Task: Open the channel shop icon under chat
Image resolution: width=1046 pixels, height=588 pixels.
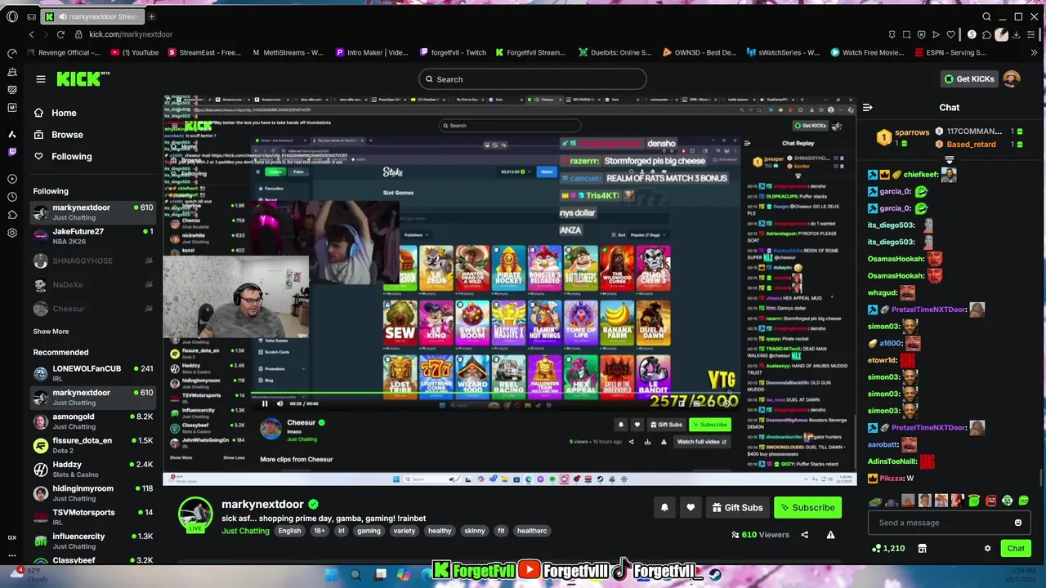Action: pos(922,548)
